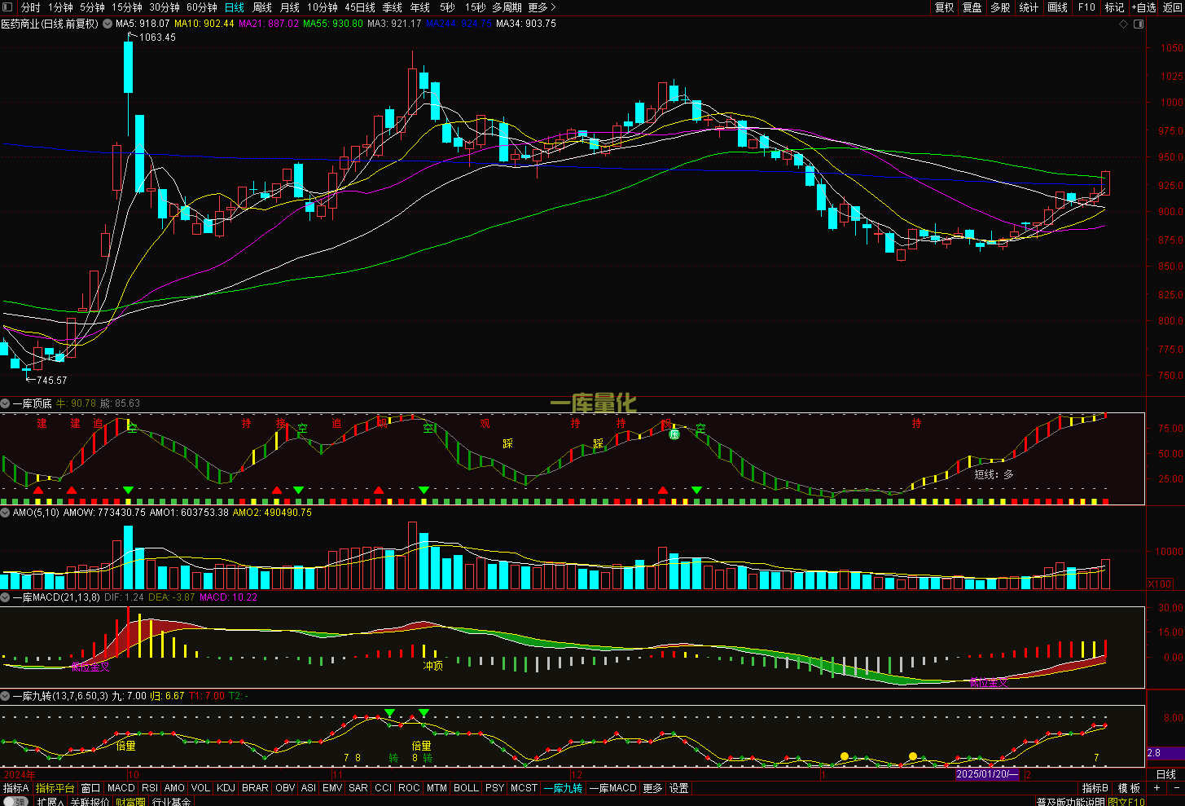Expand the 一库MACD indicator menu
Screen dimensions: 1185x806
(x=5, y=597)
